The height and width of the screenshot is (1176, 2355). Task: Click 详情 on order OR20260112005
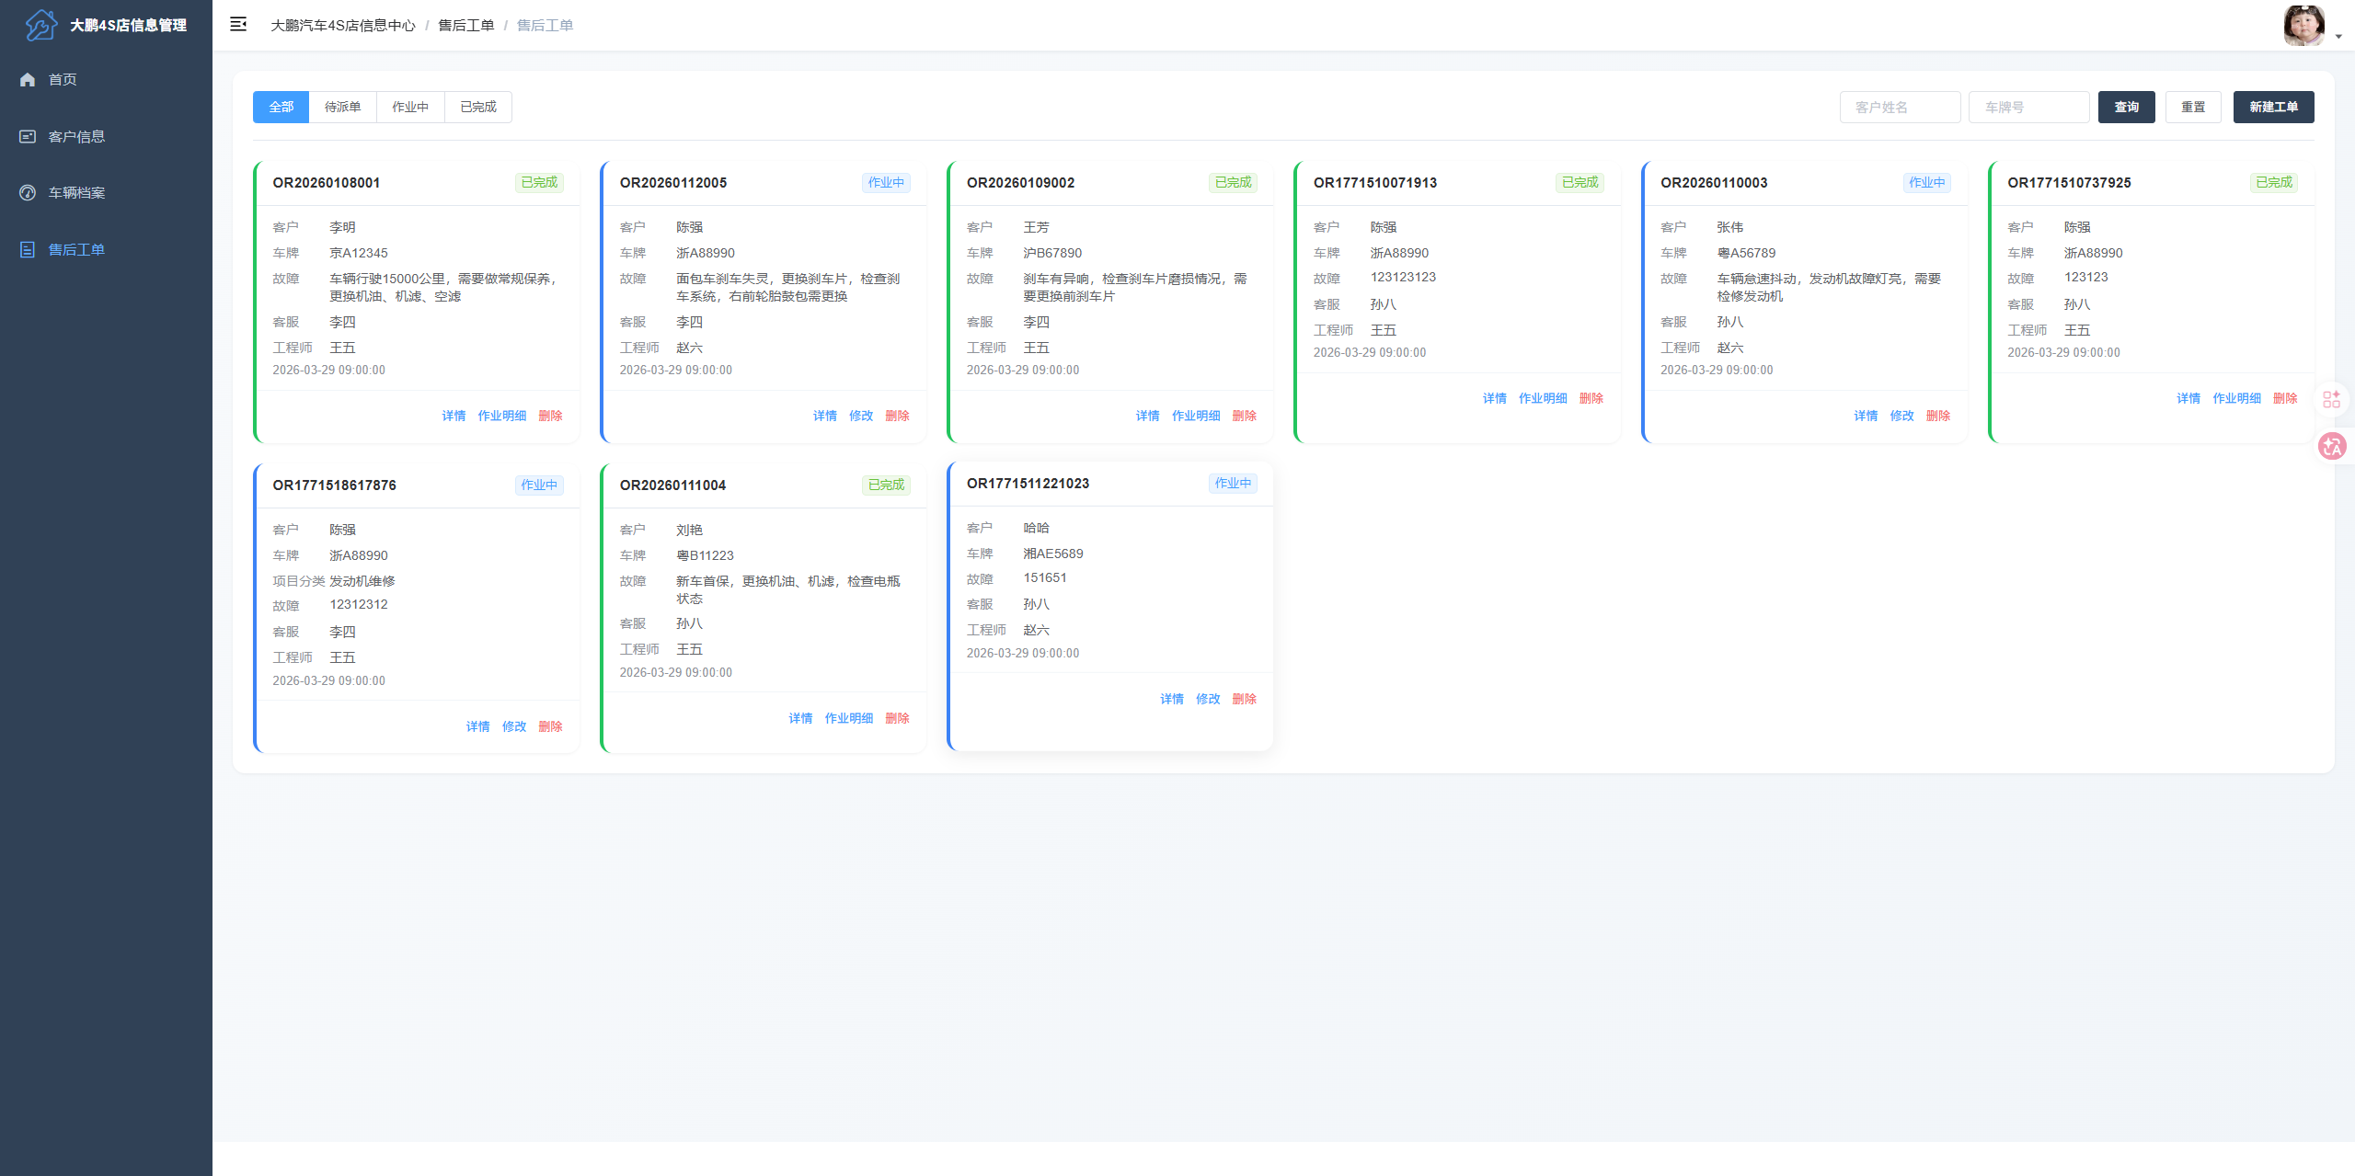(825, 416)
